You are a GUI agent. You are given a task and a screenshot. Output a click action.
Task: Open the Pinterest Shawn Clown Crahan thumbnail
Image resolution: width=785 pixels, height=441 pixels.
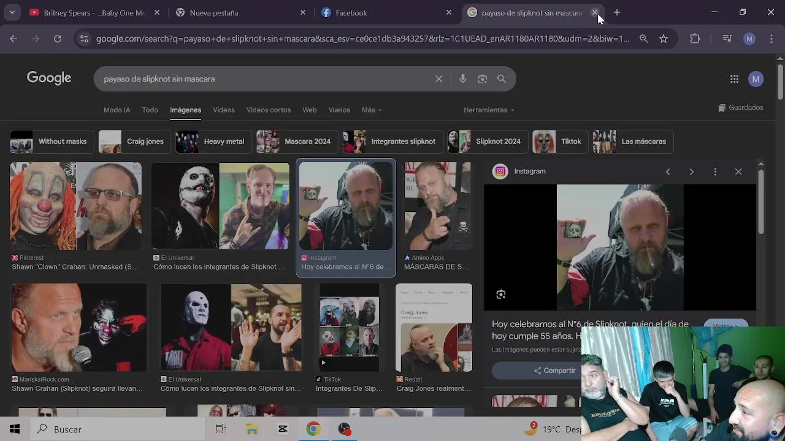(x=75, y=206)
